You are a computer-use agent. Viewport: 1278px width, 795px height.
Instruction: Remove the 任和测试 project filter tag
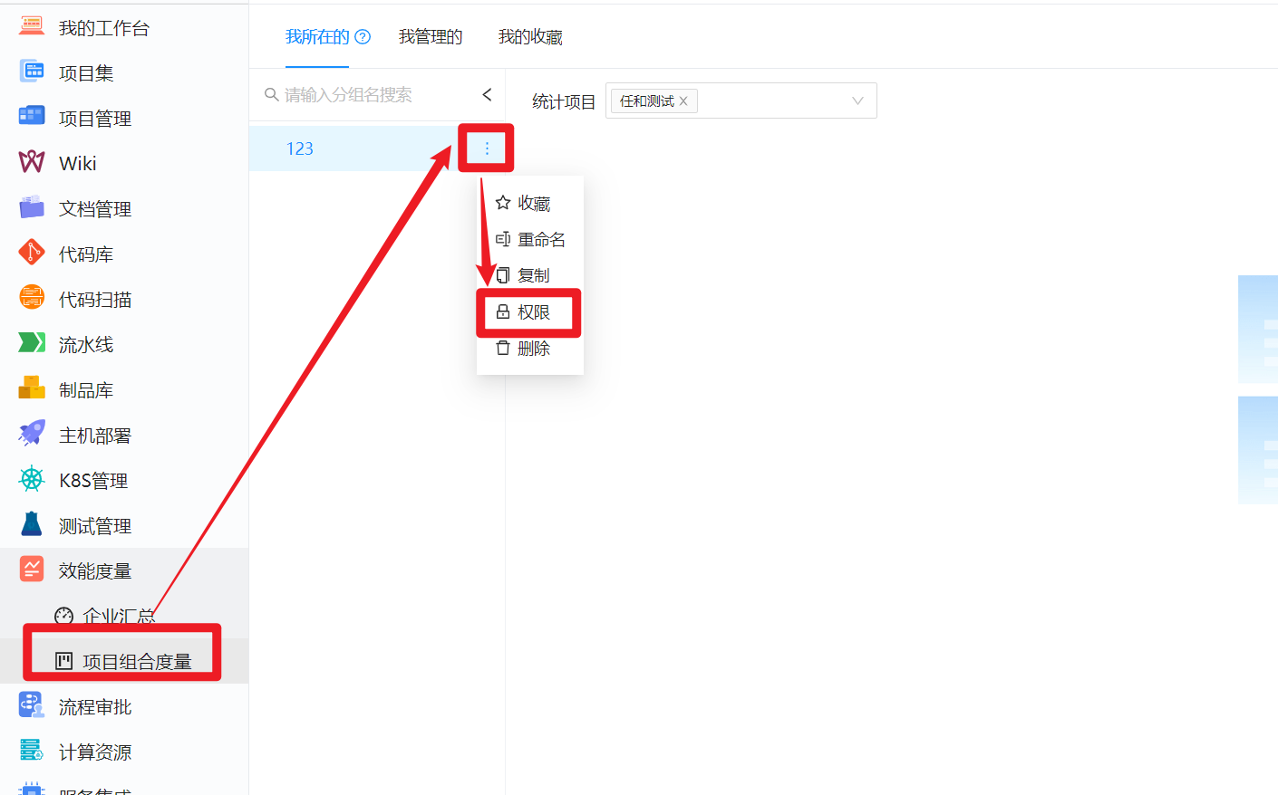(685, 101)
